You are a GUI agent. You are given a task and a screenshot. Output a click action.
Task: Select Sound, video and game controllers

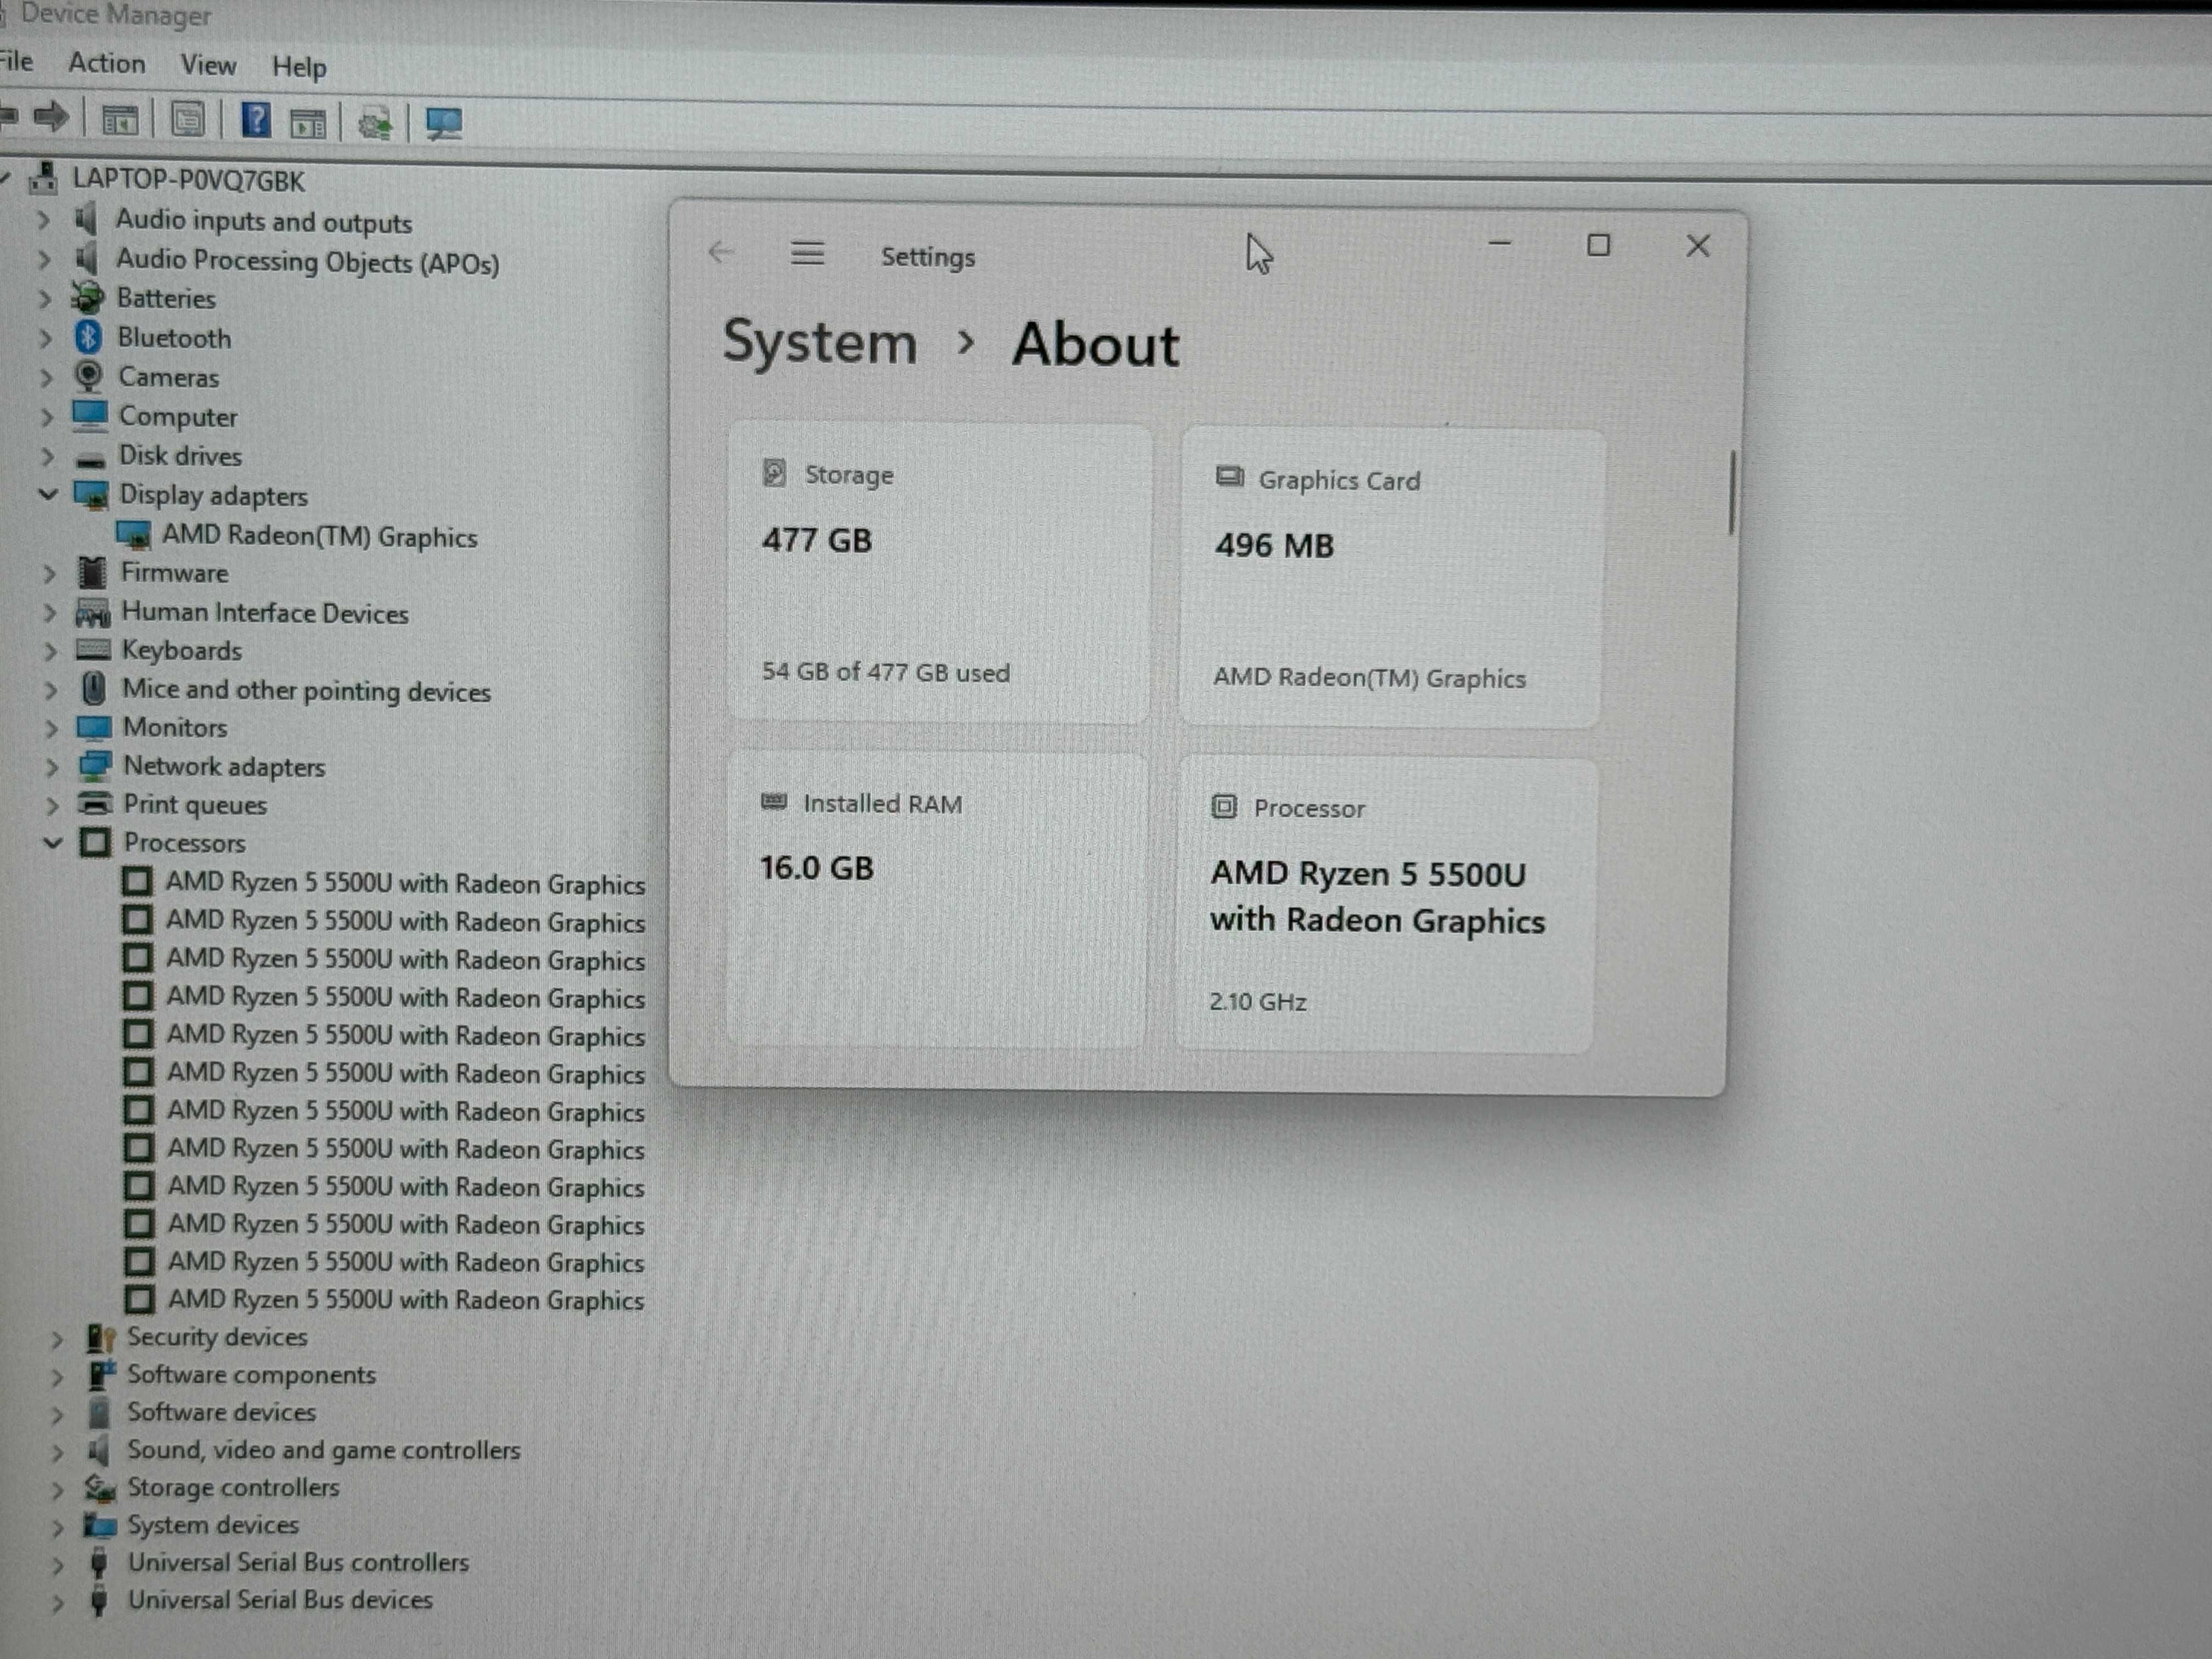point(323,1450)
